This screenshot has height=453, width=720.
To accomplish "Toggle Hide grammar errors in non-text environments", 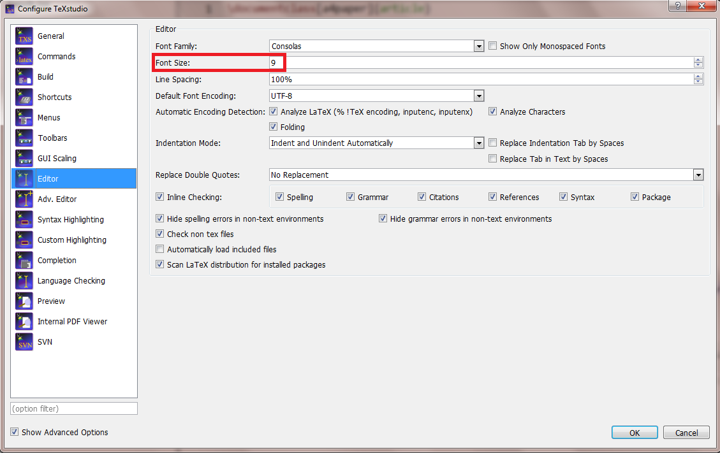I will [x=383, y=219].
